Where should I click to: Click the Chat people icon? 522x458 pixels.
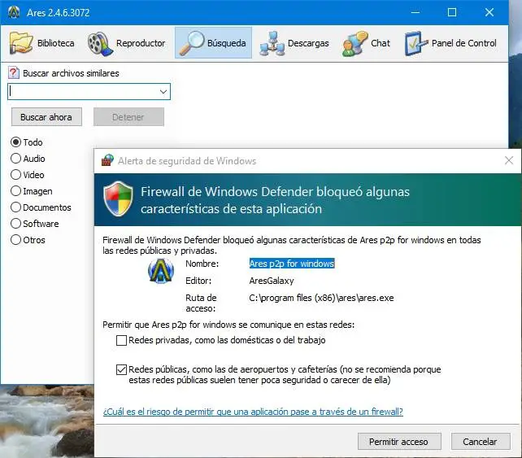coord(355,43)
